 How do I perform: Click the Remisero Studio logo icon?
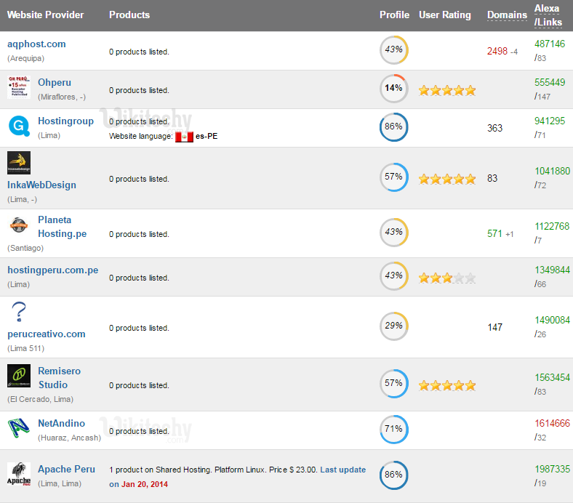point(19,376)
